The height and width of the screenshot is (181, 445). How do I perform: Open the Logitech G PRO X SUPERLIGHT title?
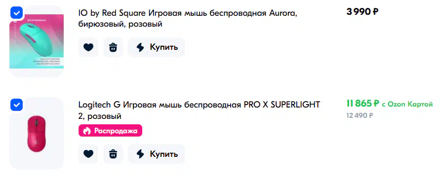click(199, 110)
